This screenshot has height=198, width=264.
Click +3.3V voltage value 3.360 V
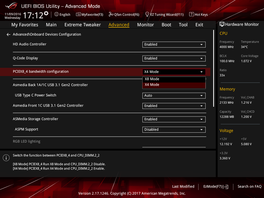click(225, 158)
